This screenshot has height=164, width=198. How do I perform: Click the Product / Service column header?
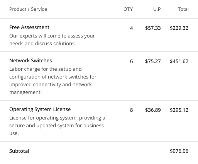click(28, 9)
